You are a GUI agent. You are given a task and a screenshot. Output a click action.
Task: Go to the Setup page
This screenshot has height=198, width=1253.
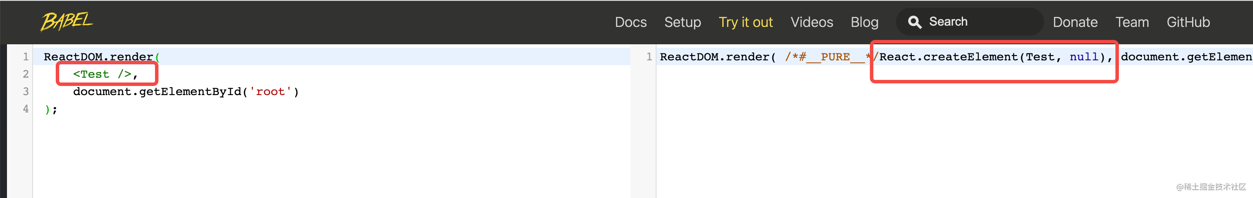tap(682, 22)
